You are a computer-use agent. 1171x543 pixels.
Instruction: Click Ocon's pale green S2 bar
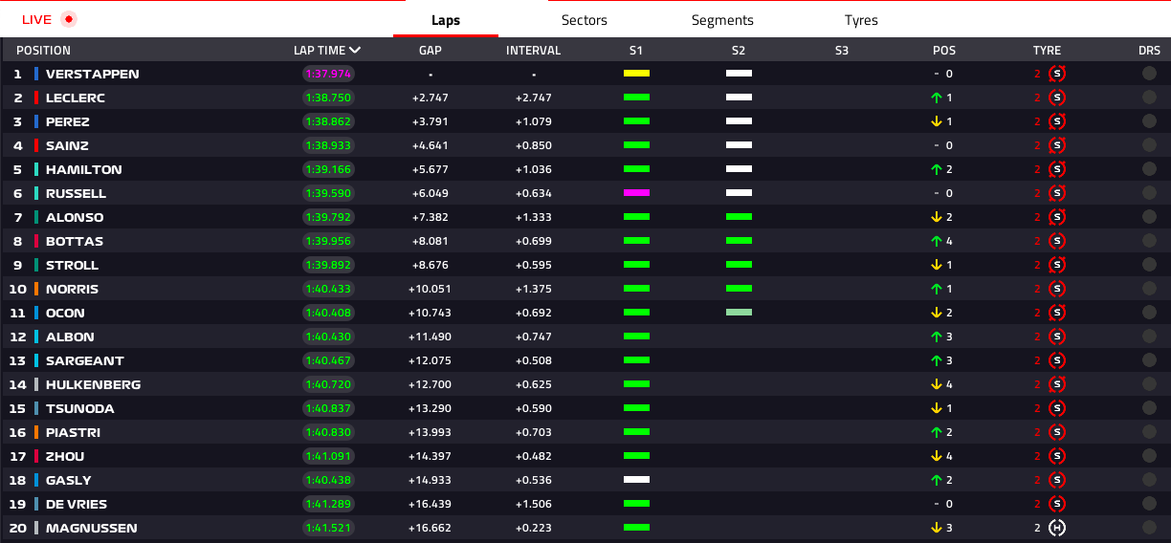point(739,313)
